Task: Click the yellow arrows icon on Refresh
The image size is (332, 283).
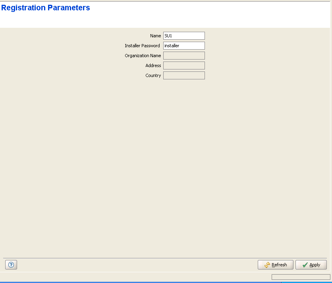Action: click(267, 265)
